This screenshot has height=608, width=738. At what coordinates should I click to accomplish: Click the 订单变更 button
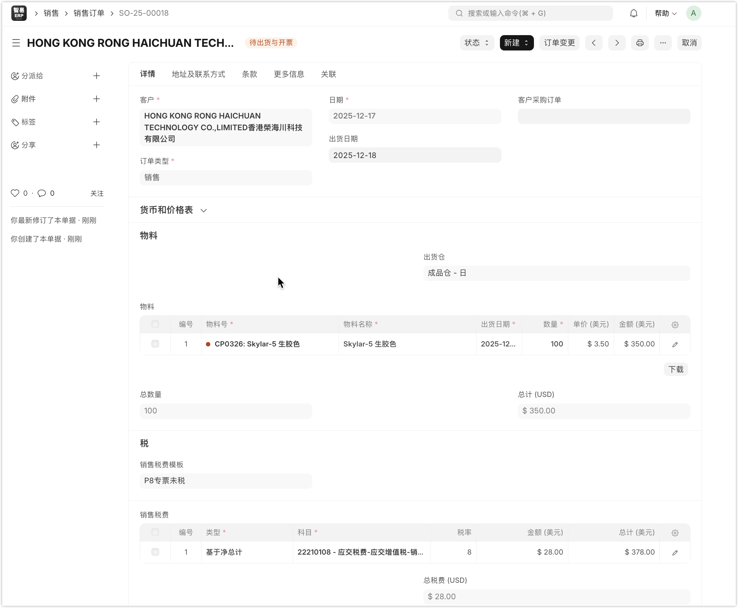559,43
